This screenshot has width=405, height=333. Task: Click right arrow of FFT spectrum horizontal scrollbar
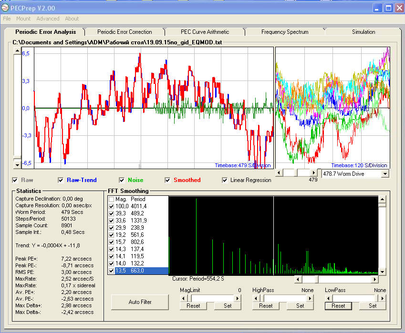375,279
